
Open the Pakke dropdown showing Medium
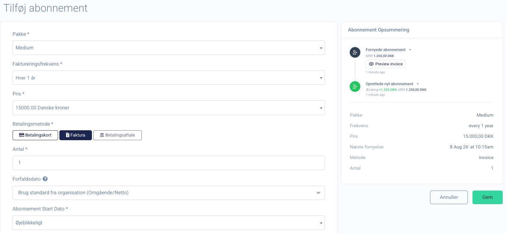pyautogui.click(x=169, y=48)
